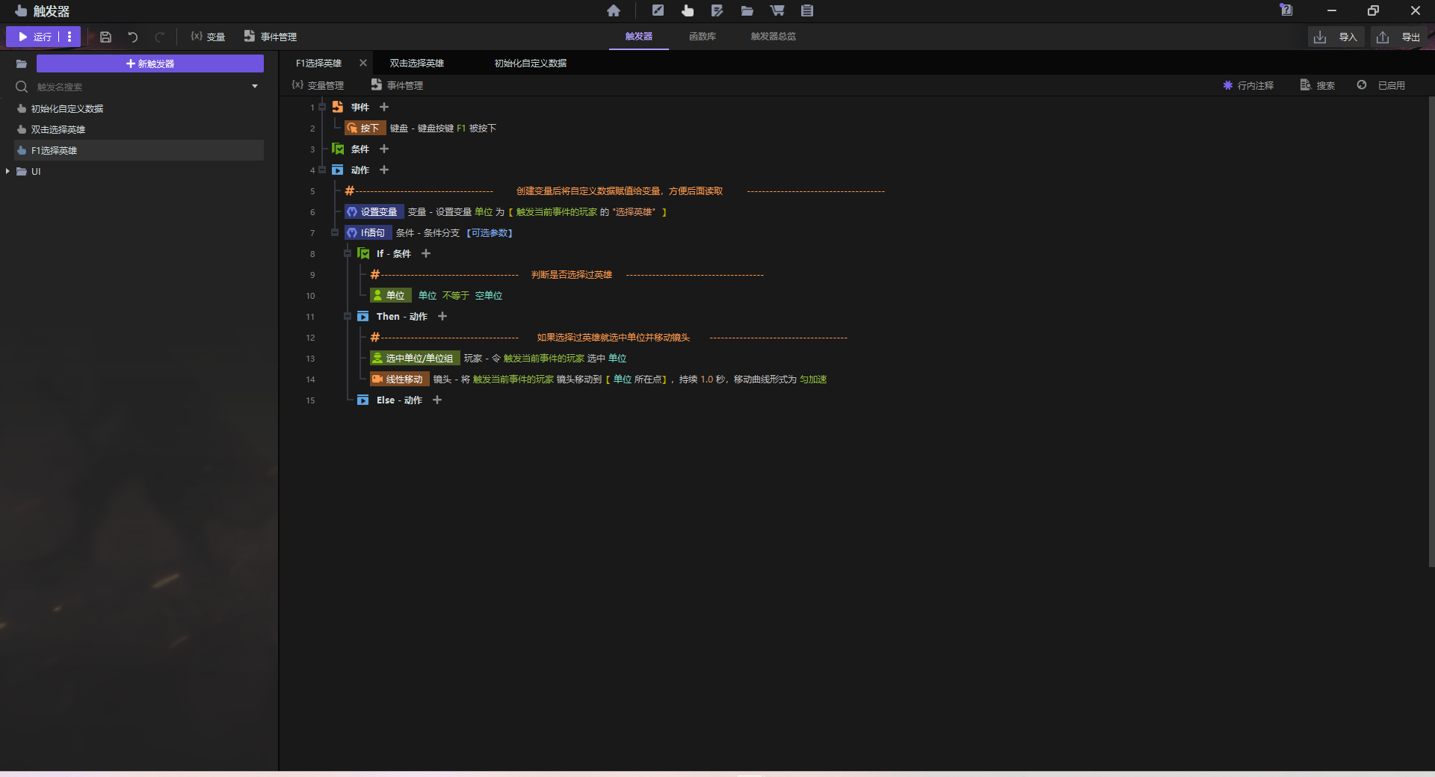Click the 运行 run button
Screen dimensions: 1435x777
click(x=34, y=37)
